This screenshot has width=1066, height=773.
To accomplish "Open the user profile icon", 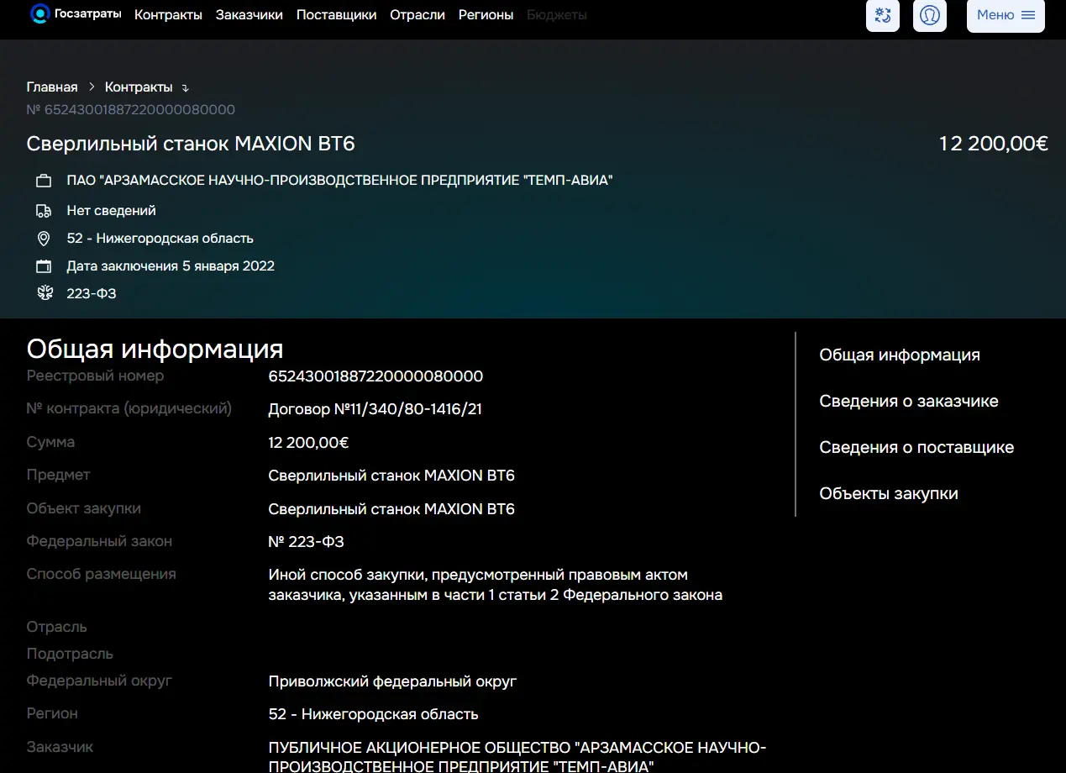I will point(930,15).
